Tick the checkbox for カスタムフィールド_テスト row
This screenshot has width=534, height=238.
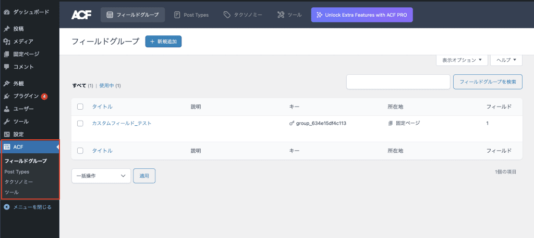coord(80,124)
